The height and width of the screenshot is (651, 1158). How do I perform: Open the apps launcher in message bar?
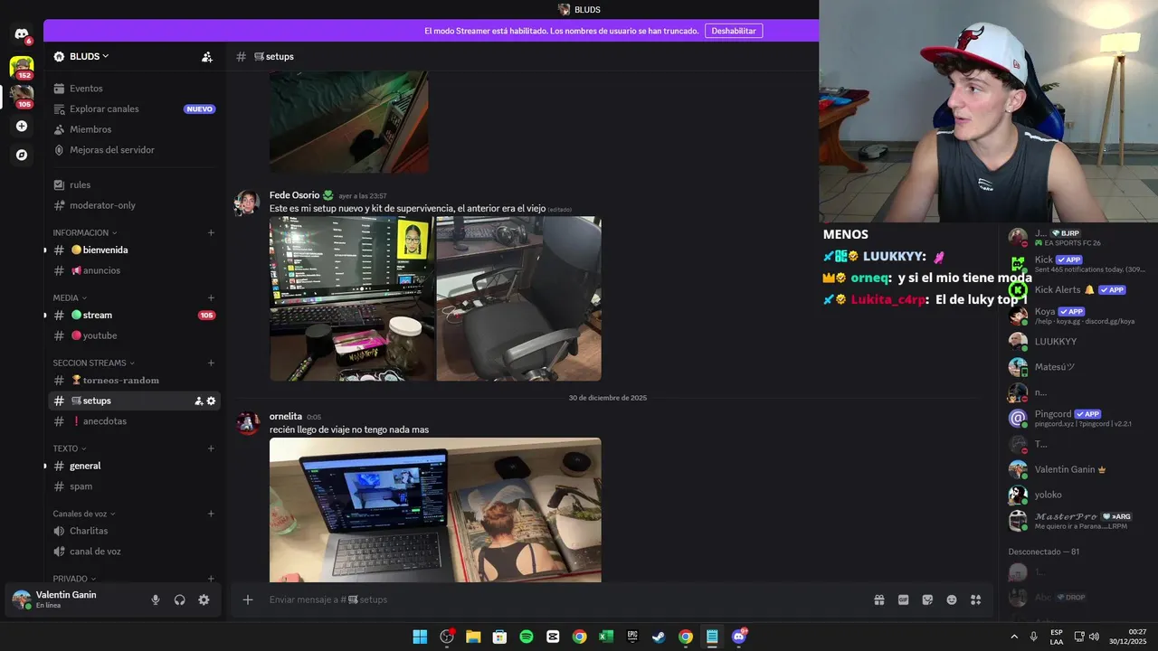976,599
